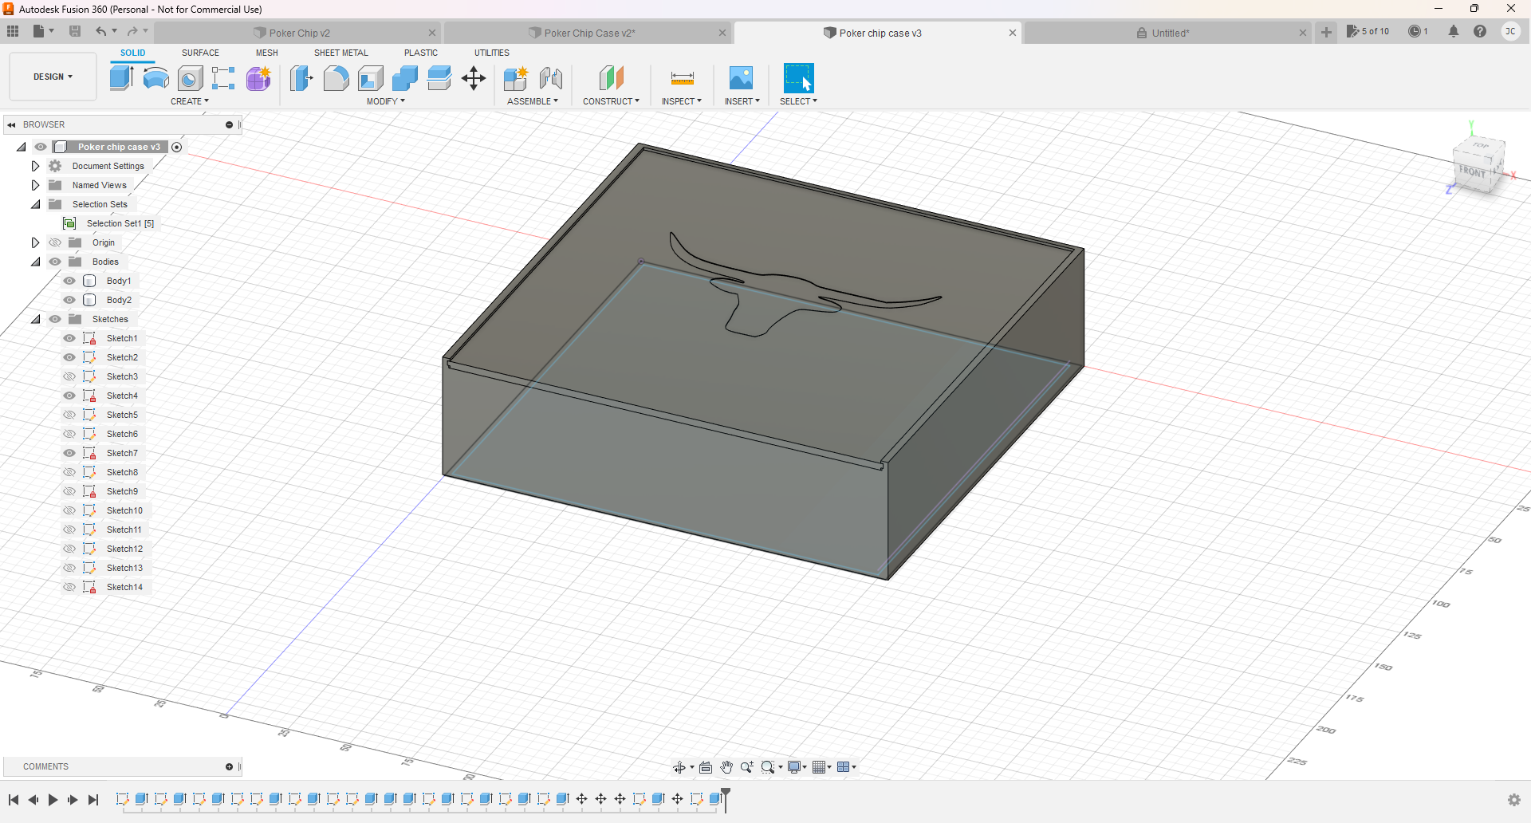The image size is (1531, 823).
Task: Click the Insert image icon
Action: [x=741, y=78]
